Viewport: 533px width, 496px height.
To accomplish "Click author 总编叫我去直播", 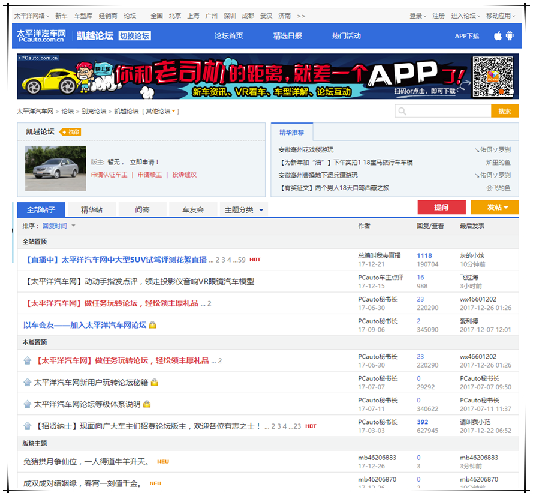I will tap(380, 255).
